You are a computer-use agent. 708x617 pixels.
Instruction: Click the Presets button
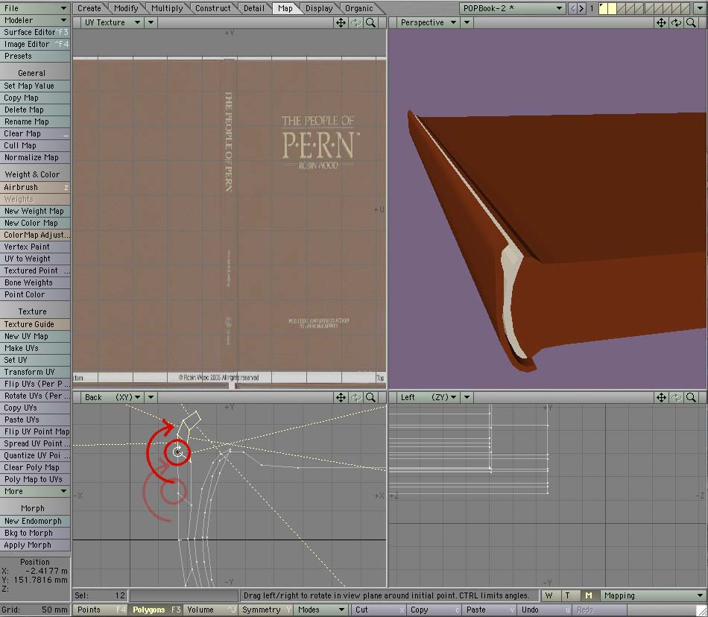[x=35, y=56]
